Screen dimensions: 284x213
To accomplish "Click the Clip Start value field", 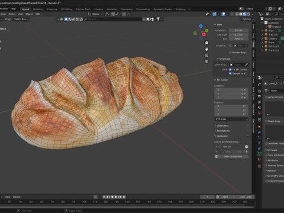I will coord(238,35).
